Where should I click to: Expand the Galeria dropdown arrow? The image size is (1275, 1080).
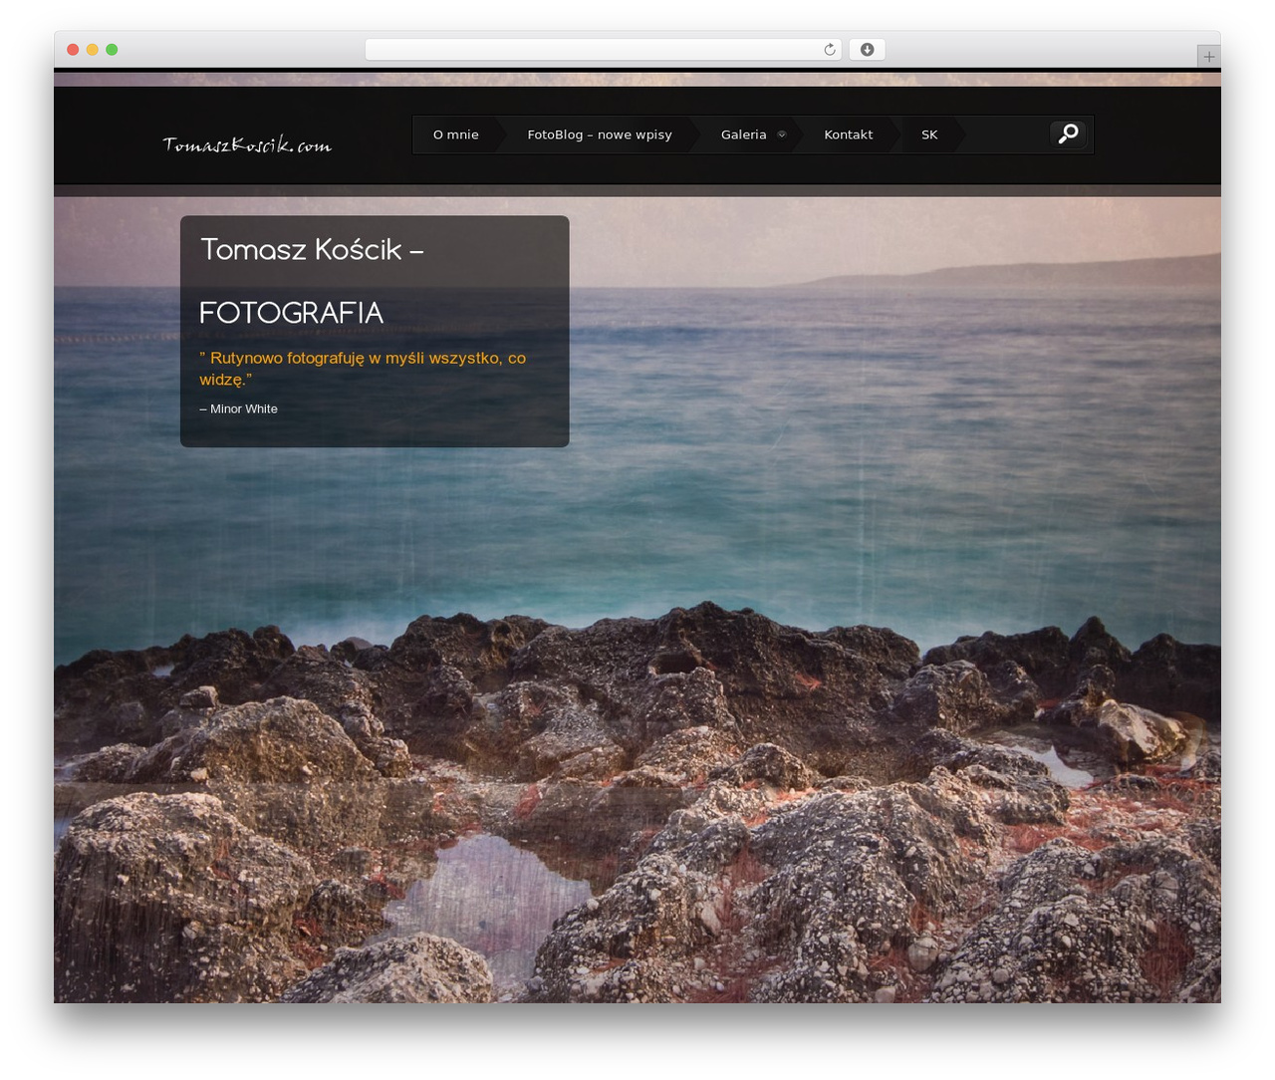(782, 135)
